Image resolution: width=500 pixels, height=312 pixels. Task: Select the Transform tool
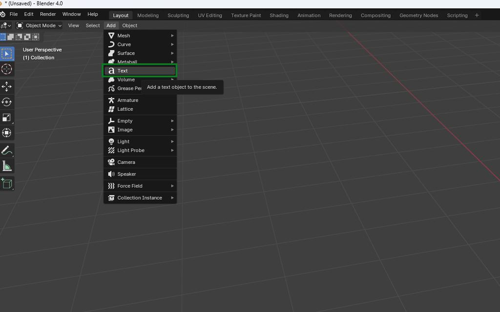click(6, 132)
